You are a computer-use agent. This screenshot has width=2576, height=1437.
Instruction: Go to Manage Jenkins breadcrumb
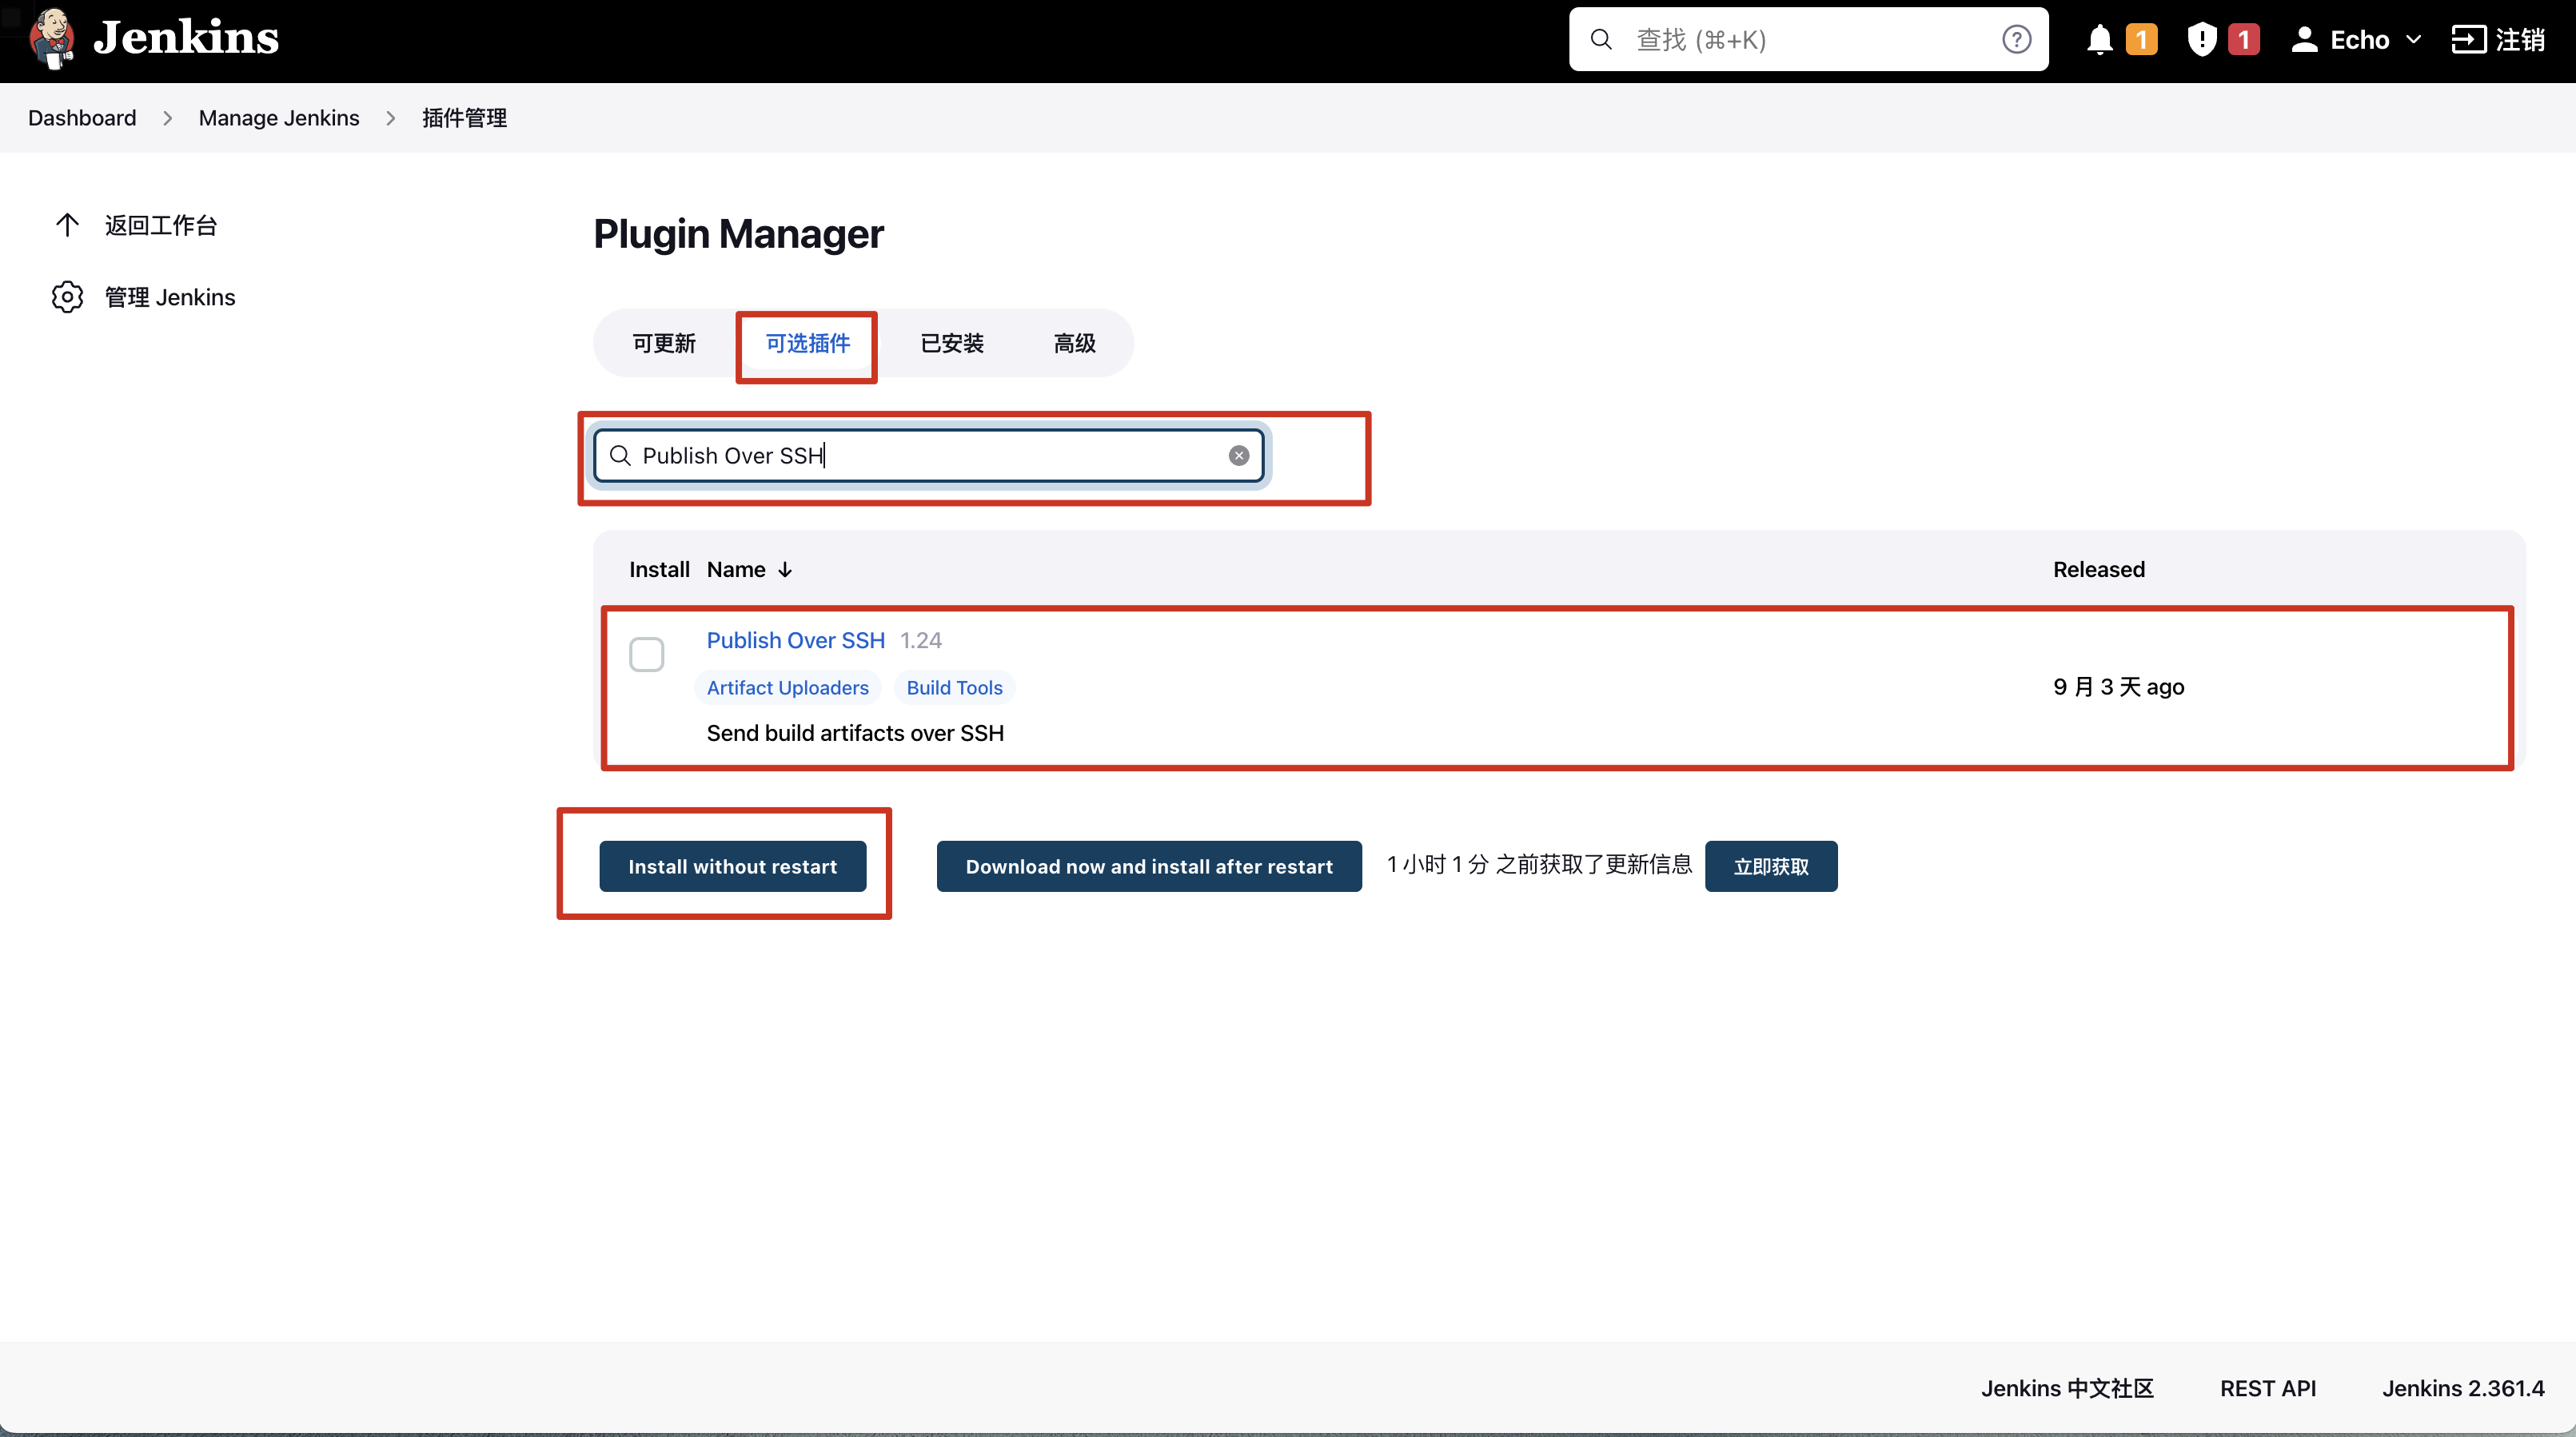279,118
